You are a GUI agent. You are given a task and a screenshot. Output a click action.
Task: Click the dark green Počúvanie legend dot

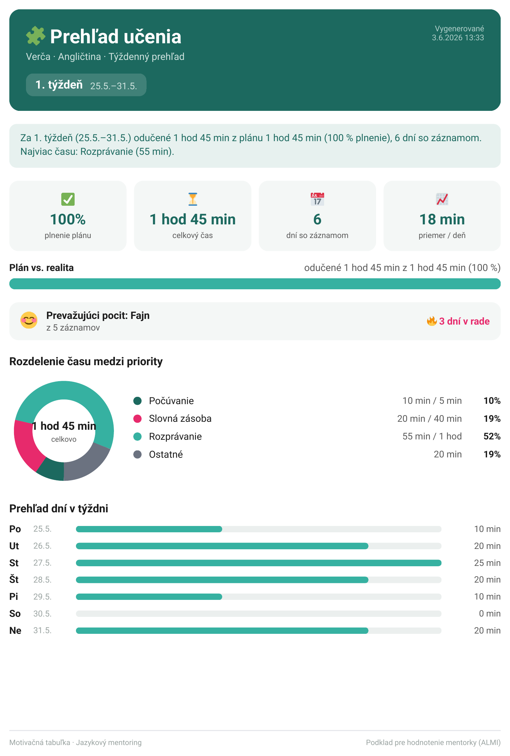[138, 401]
